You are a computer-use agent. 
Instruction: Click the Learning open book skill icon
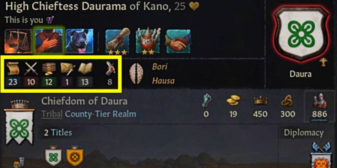[x=85, y=68]
